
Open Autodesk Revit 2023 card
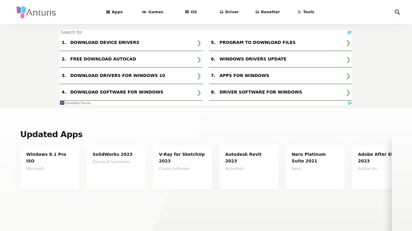coord(249,167)
